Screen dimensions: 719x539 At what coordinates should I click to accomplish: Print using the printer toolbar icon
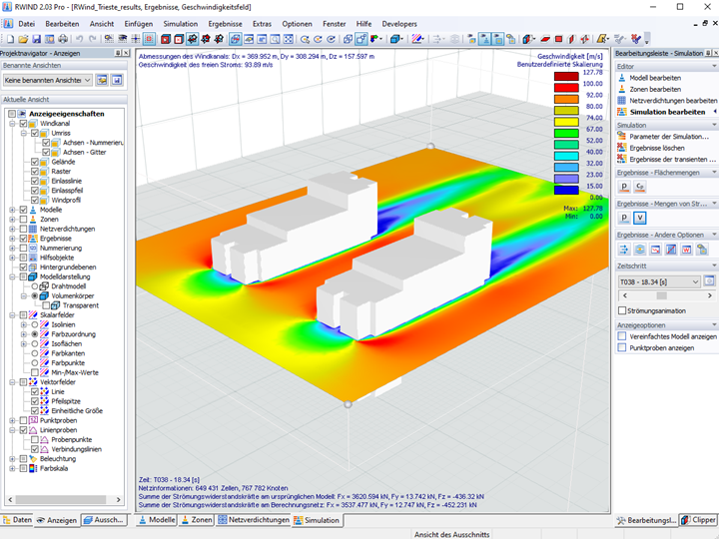tap(63, 39)
